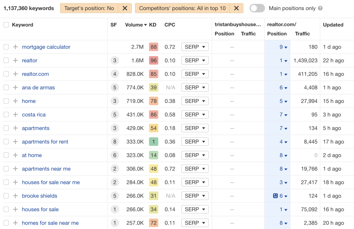The image size is (354, 229).
Task: Expand the position dropdown on the "realtor" row
Action: point(283,60)
